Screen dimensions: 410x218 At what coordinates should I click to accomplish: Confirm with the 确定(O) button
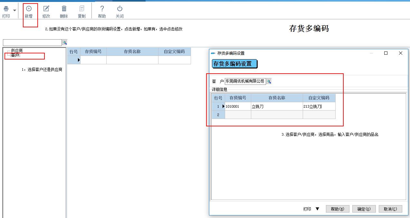click(x=364, y=209)
